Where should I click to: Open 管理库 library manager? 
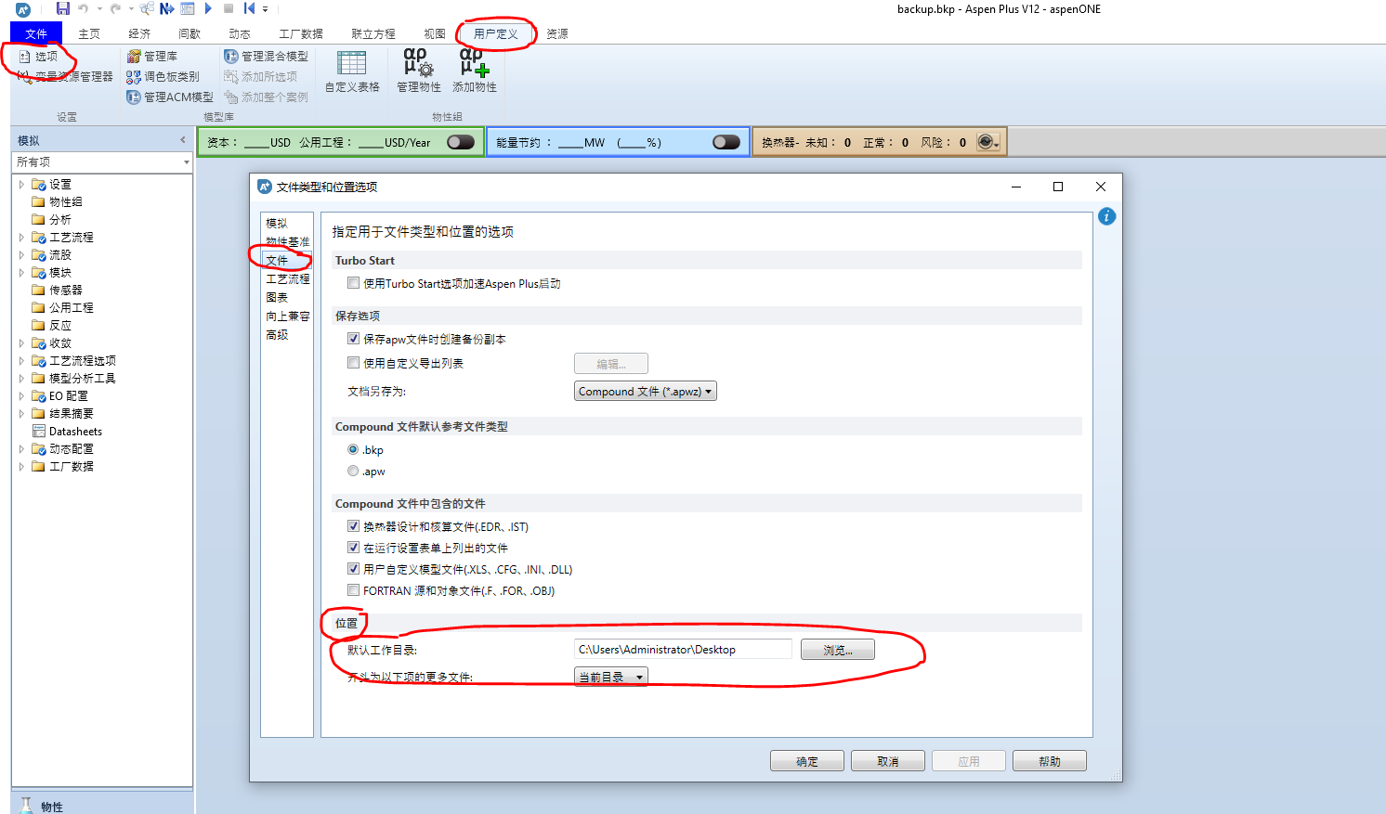(x=152, y=57)
